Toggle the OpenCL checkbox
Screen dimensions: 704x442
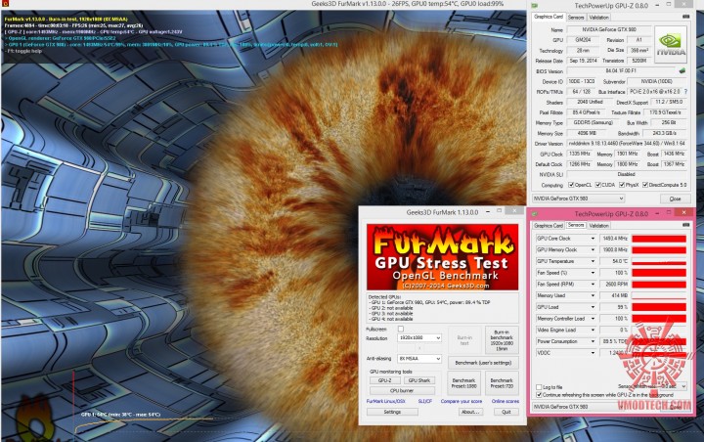click(571, 185)
